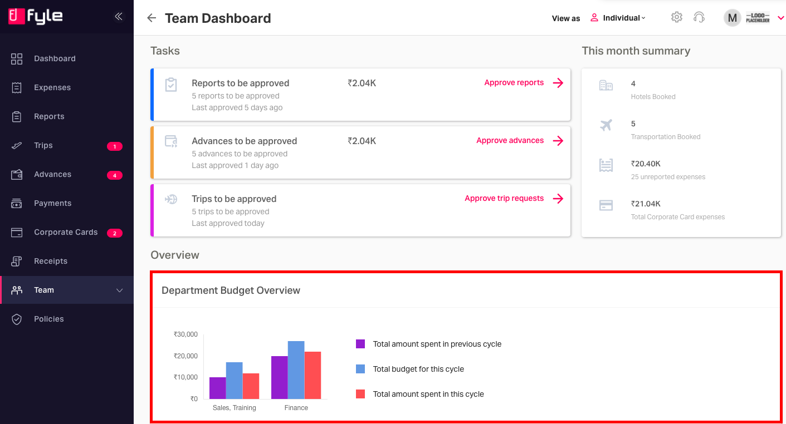The width and height of the screenshot is (786, 424).
Task: Click the Approve reports link
Action: point(514,82)
